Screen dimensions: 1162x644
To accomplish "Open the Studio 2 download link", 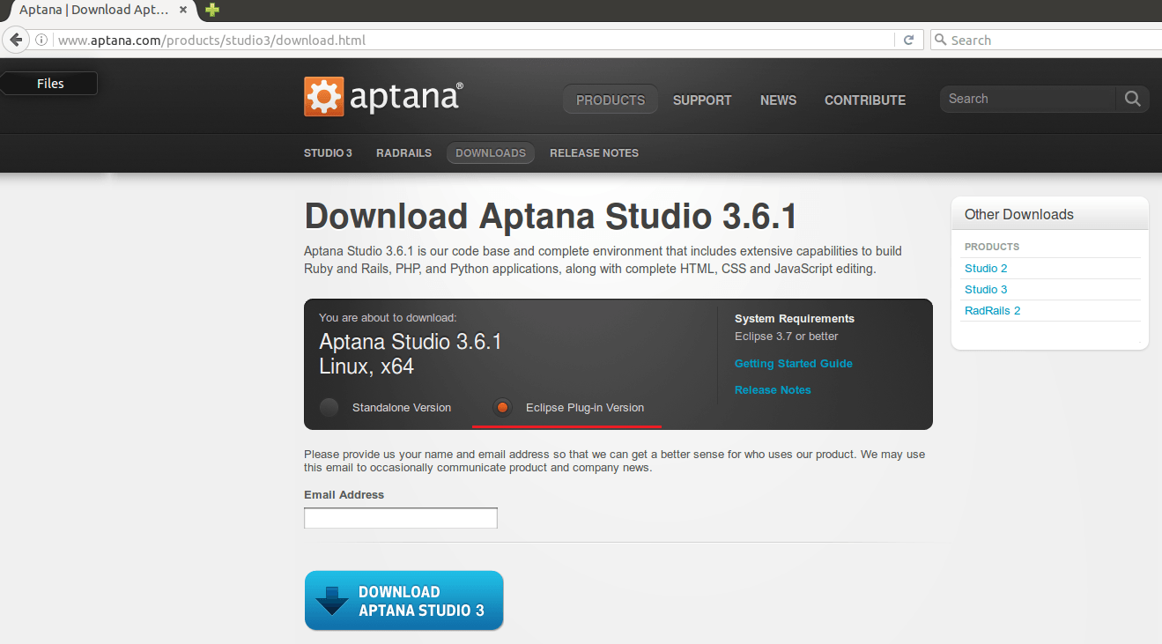I will click(986, 269).
